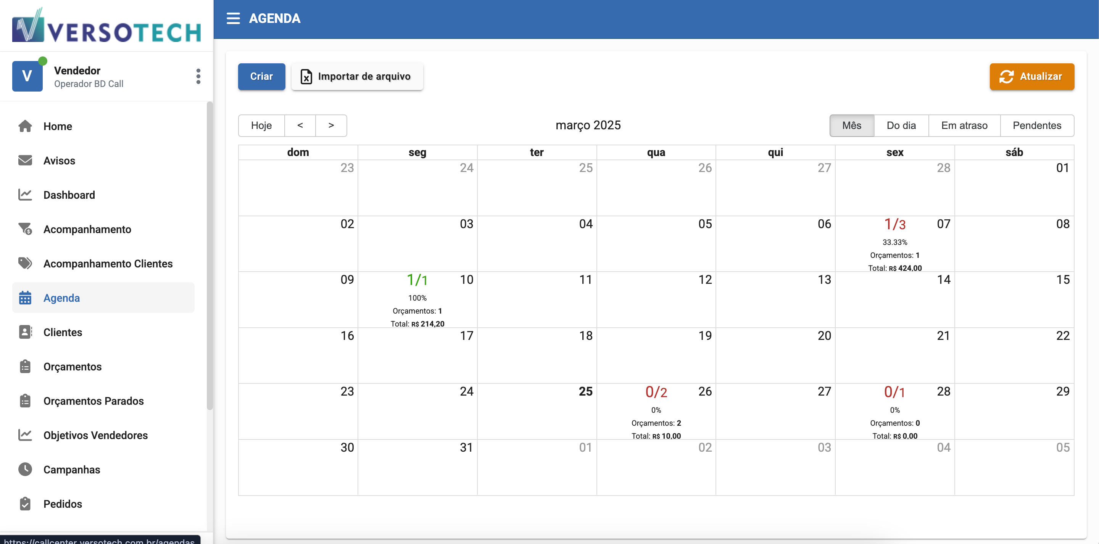Image resolution: width=1099 pixels, height=544 pixels.
Task: Open the Pendentes tab
Action: (x=1036, y=126)
